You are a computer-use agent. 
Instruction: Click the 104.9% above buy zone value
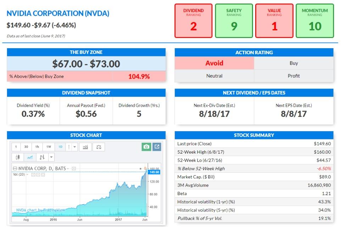point(139,76)
